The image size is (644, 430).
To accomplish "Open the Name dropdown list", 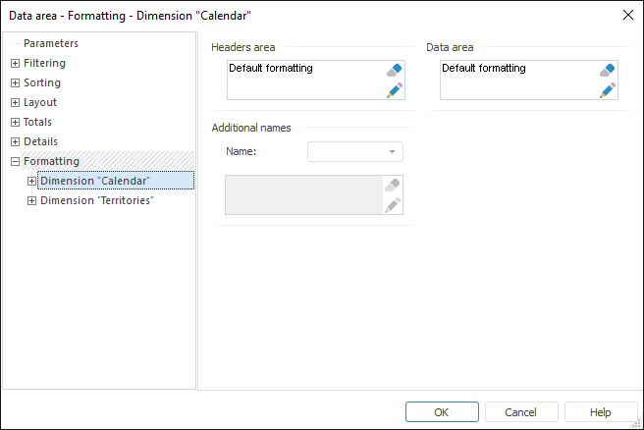I will (392, 151).
